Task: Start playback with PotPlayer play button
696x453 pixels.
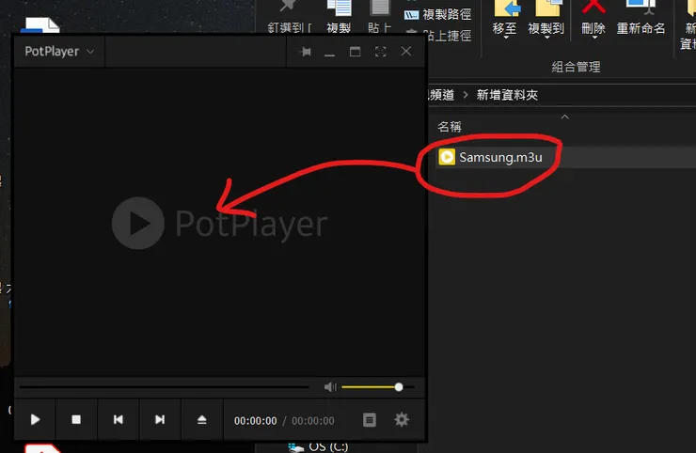Action: click(35, 419)
